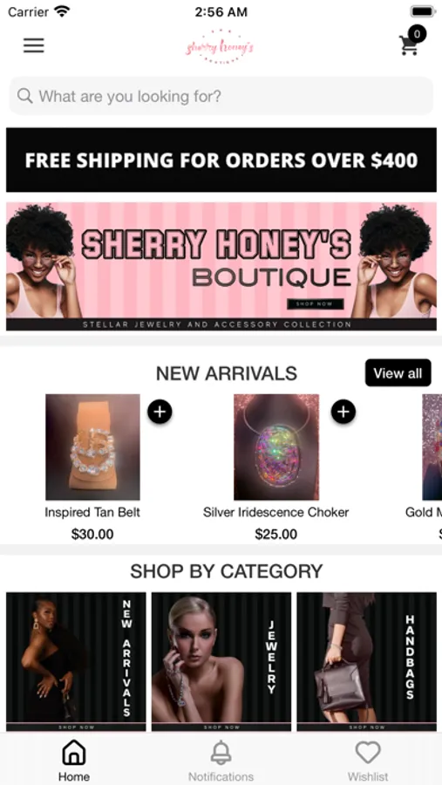Click Silver Iridescence Choker title text
The height and width of the screenshot is (785, 442).
coord(275,512)
